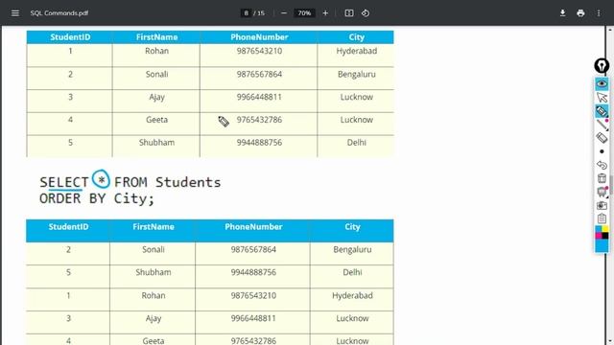This screenshot has height=345, width=614.
Task: Take a screenshot with camera icon
Action: [x=602, y=205]
